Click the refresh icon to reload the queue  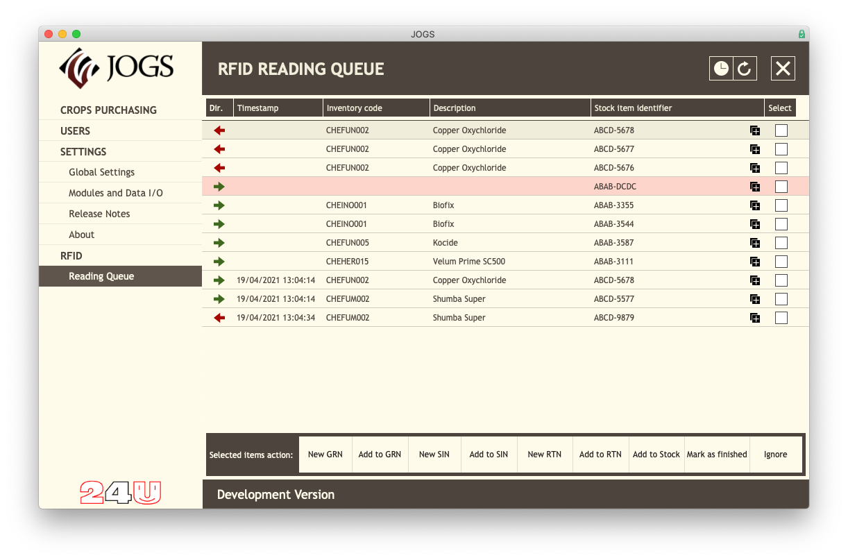(x=744, y=68)
